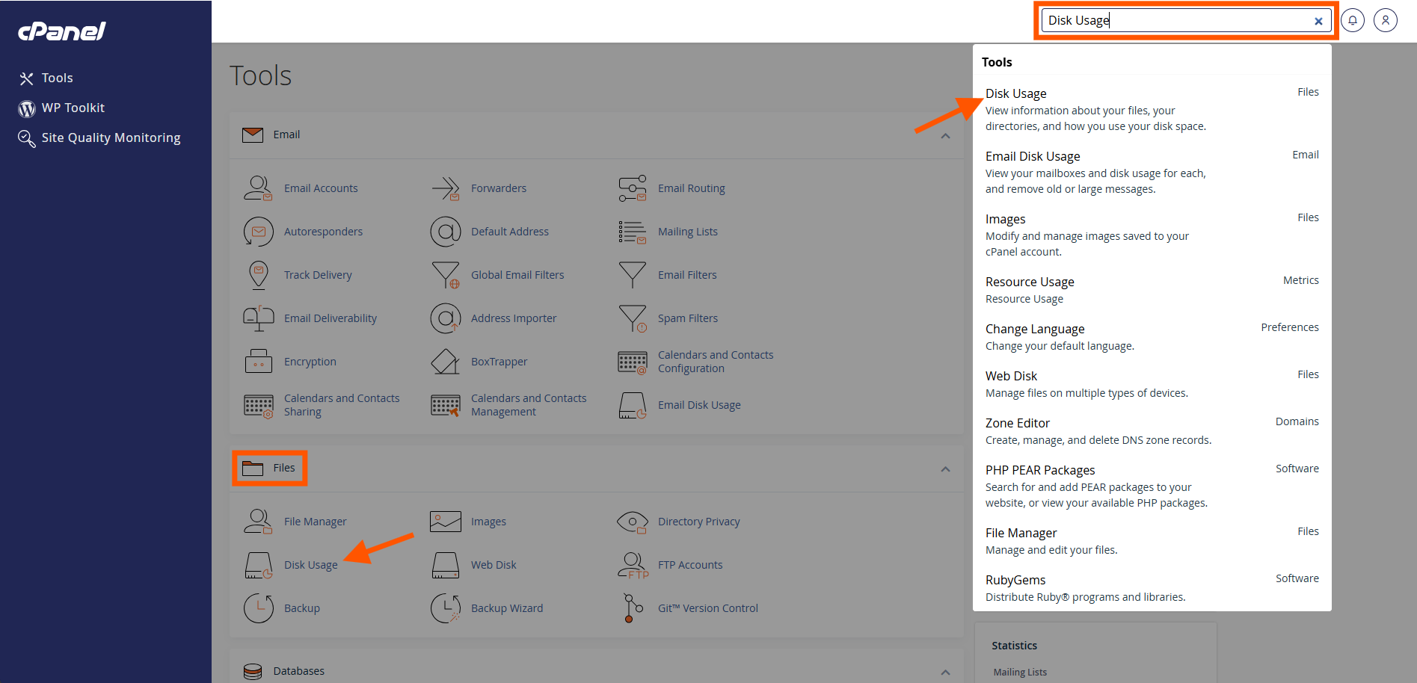
Task: Click the notifications bell icon
Action: point(1352,20)
